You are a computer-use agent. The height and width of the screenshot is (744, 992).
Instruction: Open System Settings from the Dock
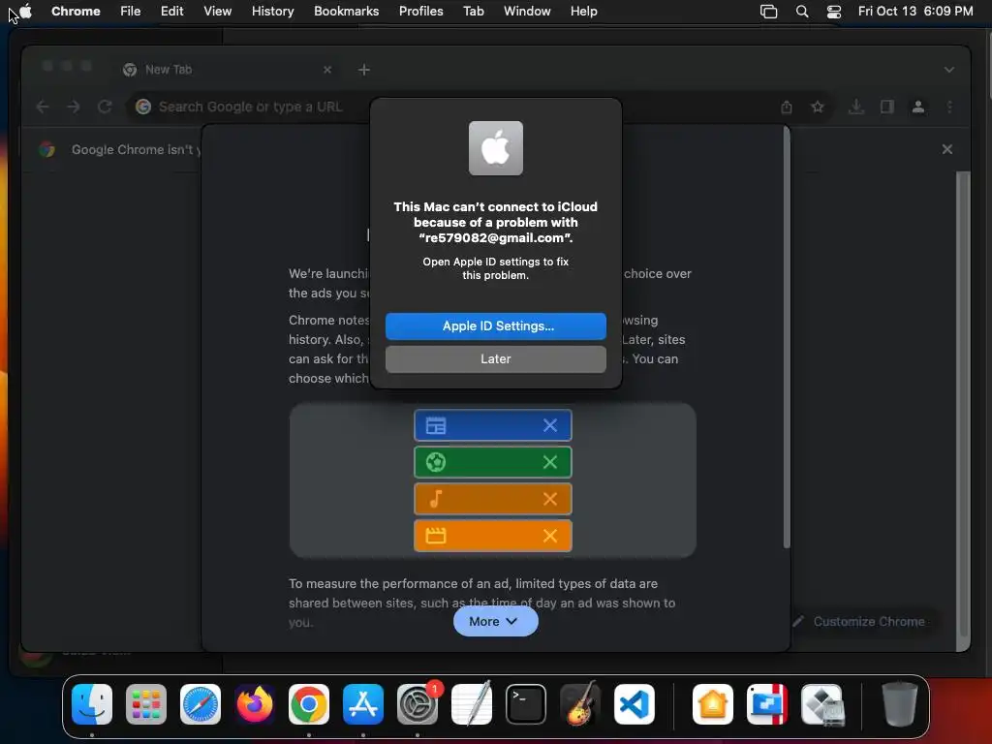(x=418, y=704)
